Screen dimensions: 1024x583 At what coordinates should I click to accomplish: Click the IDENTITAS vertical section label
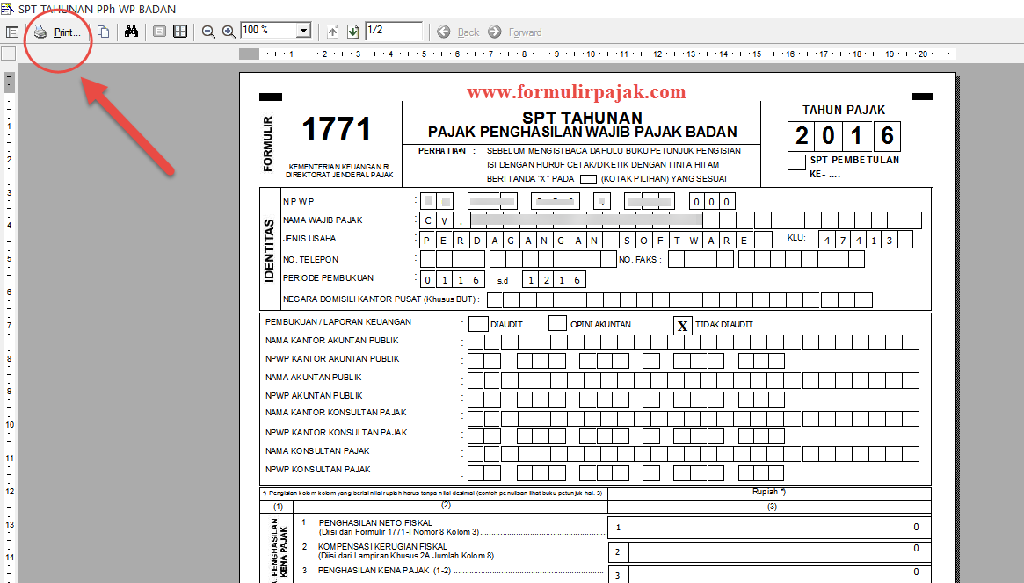coord(269,250)
